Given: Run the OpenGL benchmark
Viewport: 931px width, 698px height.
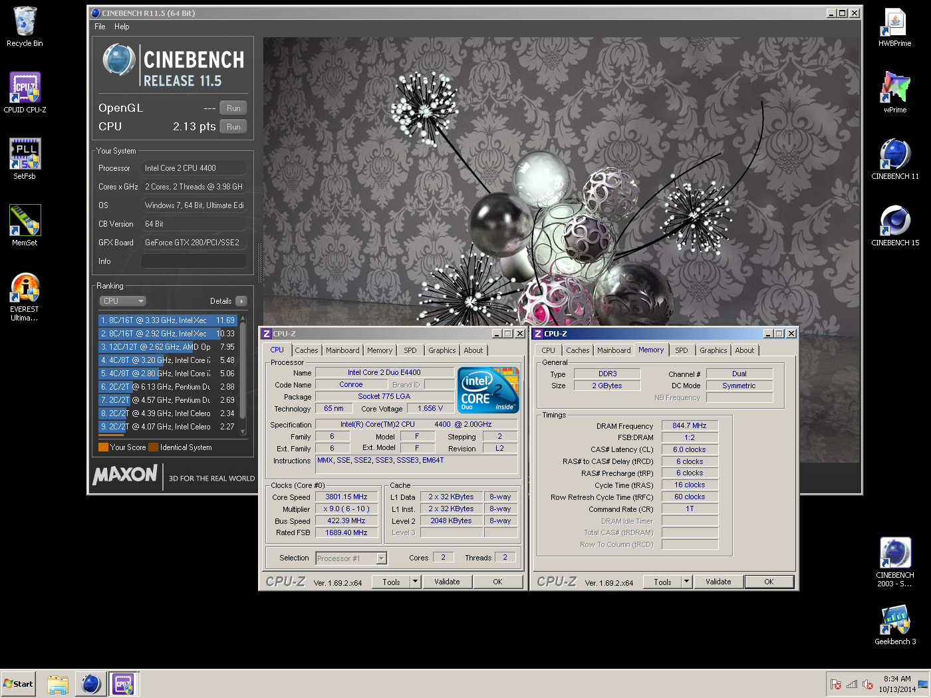Looking at the screenshot, I should [x=233, y=108].
